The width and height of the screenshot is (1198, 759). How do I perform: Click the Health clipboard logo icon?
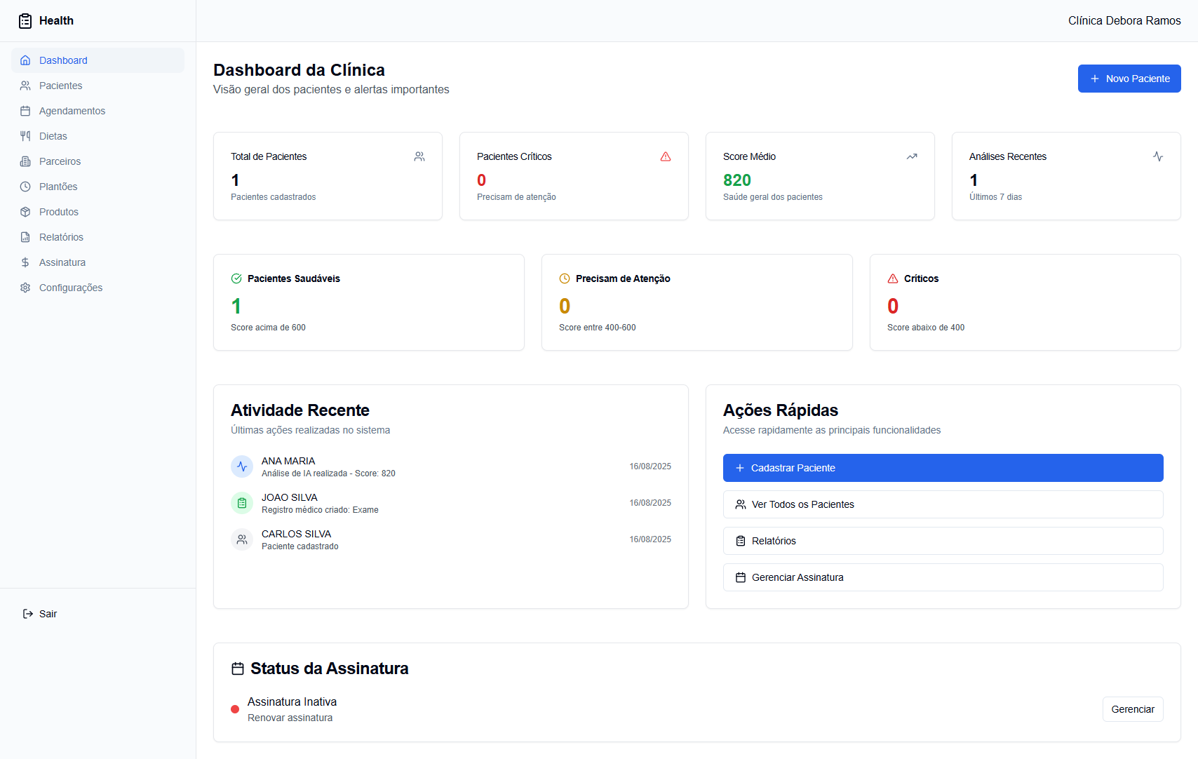[25, 21]
